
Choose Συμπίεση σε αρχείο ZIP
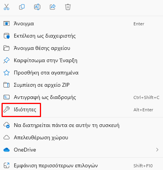click(81, 85)
